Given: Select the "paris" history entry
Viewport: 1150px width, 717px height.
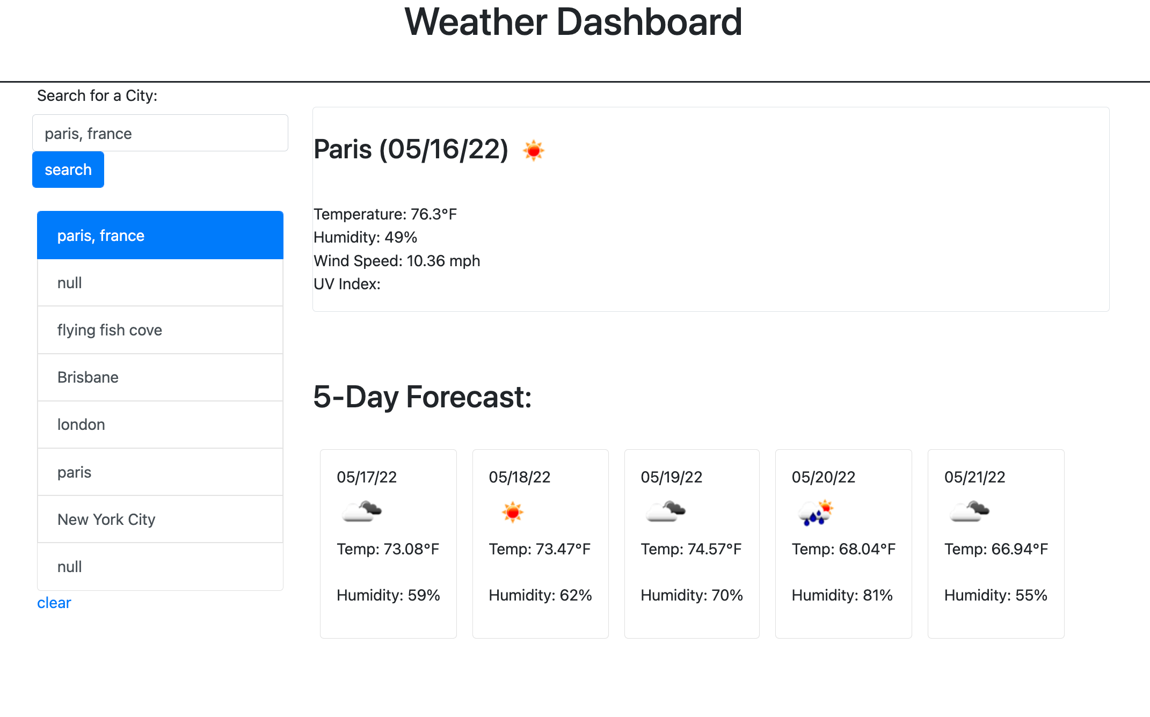Looking at the screenshot, I should 159,472.
